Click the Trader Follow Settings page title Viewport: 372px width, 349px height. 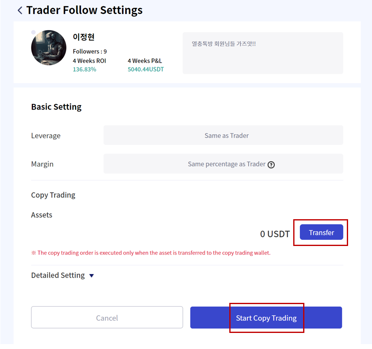point(84,10)
